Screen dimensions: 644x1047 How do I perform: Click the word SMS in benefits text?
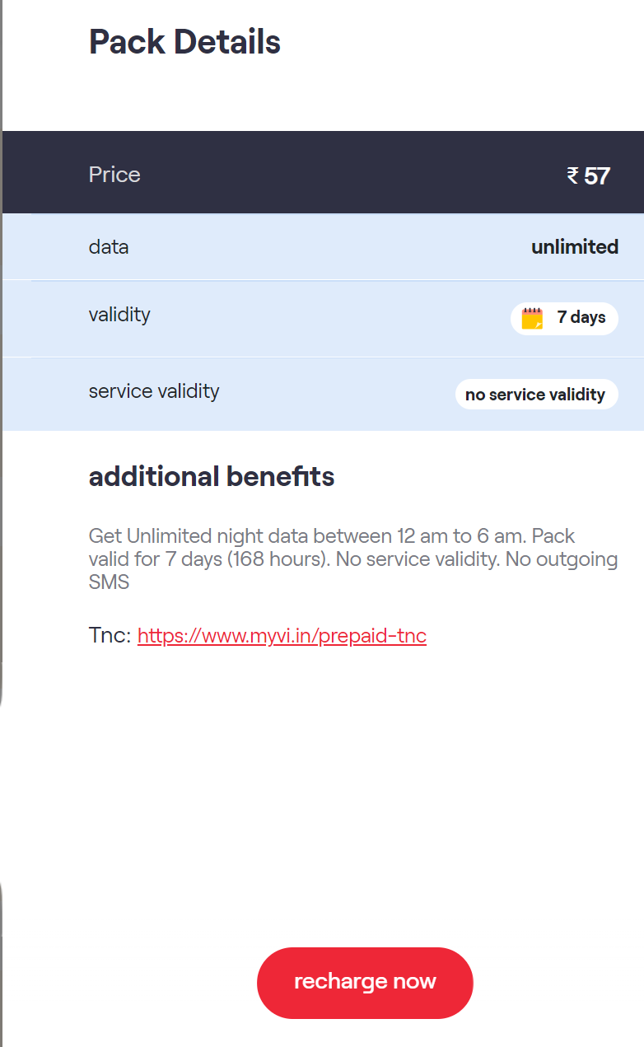point(109,582)
